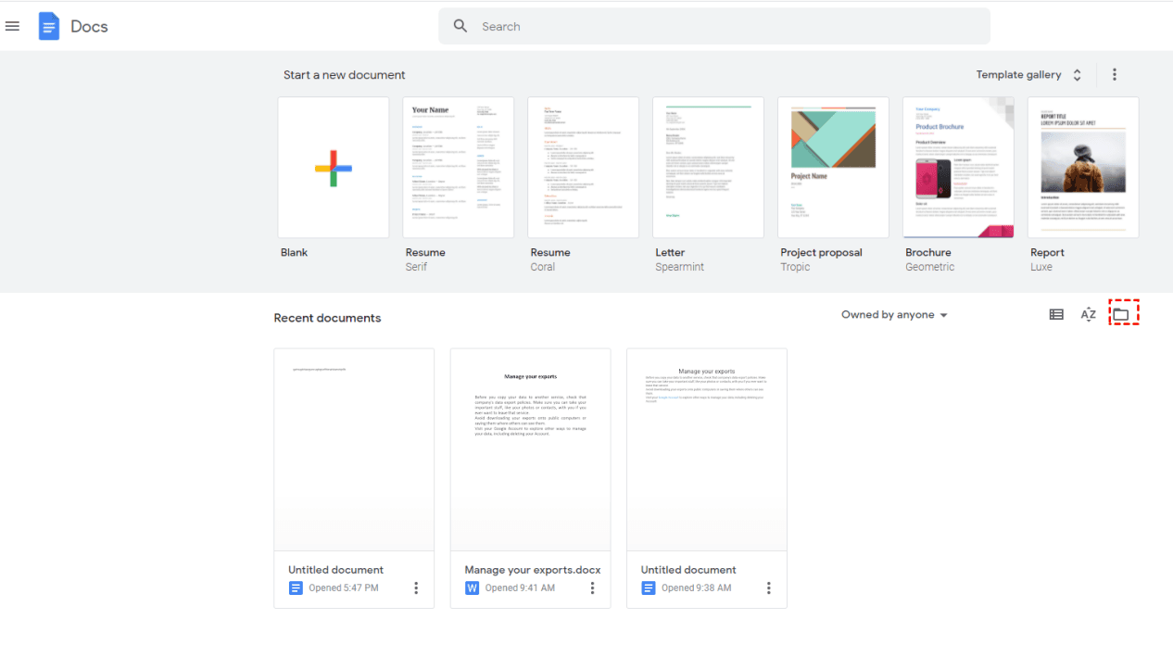
Task: Open more actions for 5:47 PM Untitled document
Action: (x=416, y=588)
